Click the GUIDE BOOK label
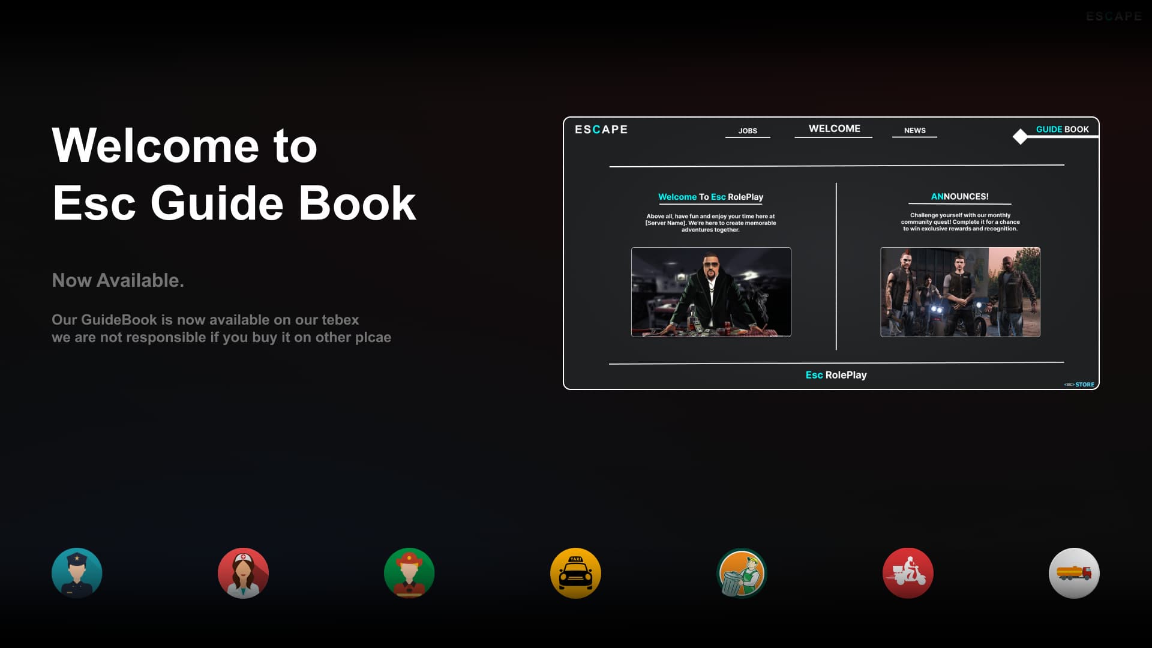Image resolution: width=1152 pixels, height=648 pixels. coord(1062,129)
